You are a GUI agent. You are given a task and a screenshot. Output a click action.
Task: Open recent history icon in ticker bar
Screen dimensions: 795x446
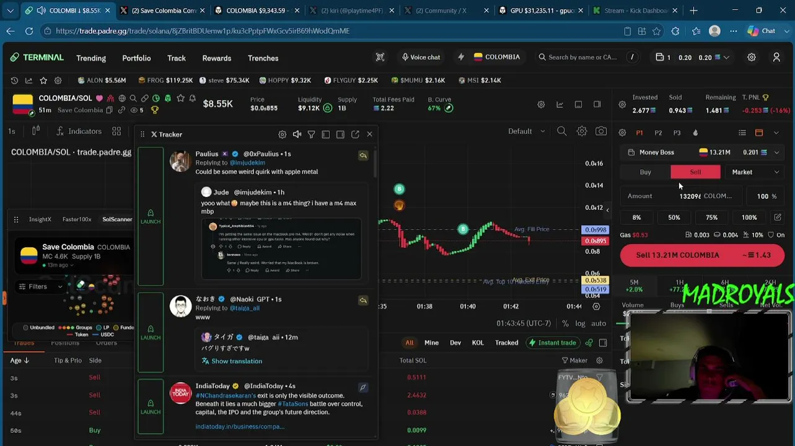14,80
